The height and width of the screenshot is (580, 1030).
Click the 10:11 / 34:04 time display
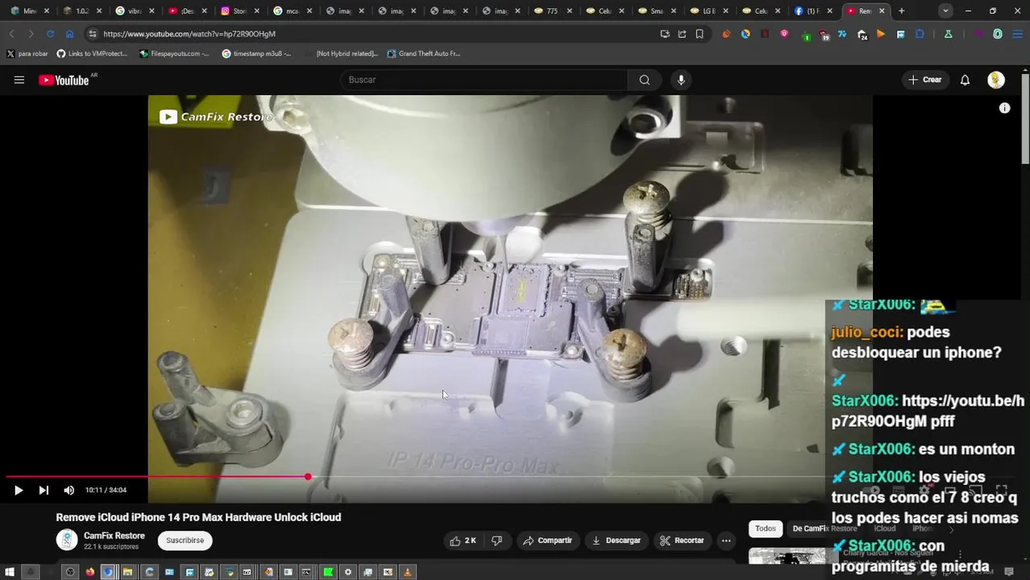click(106, 490)
